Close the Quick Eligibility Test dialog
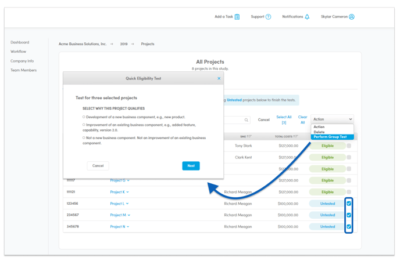This screenshot has width=400, height=261. coord(219,78)
